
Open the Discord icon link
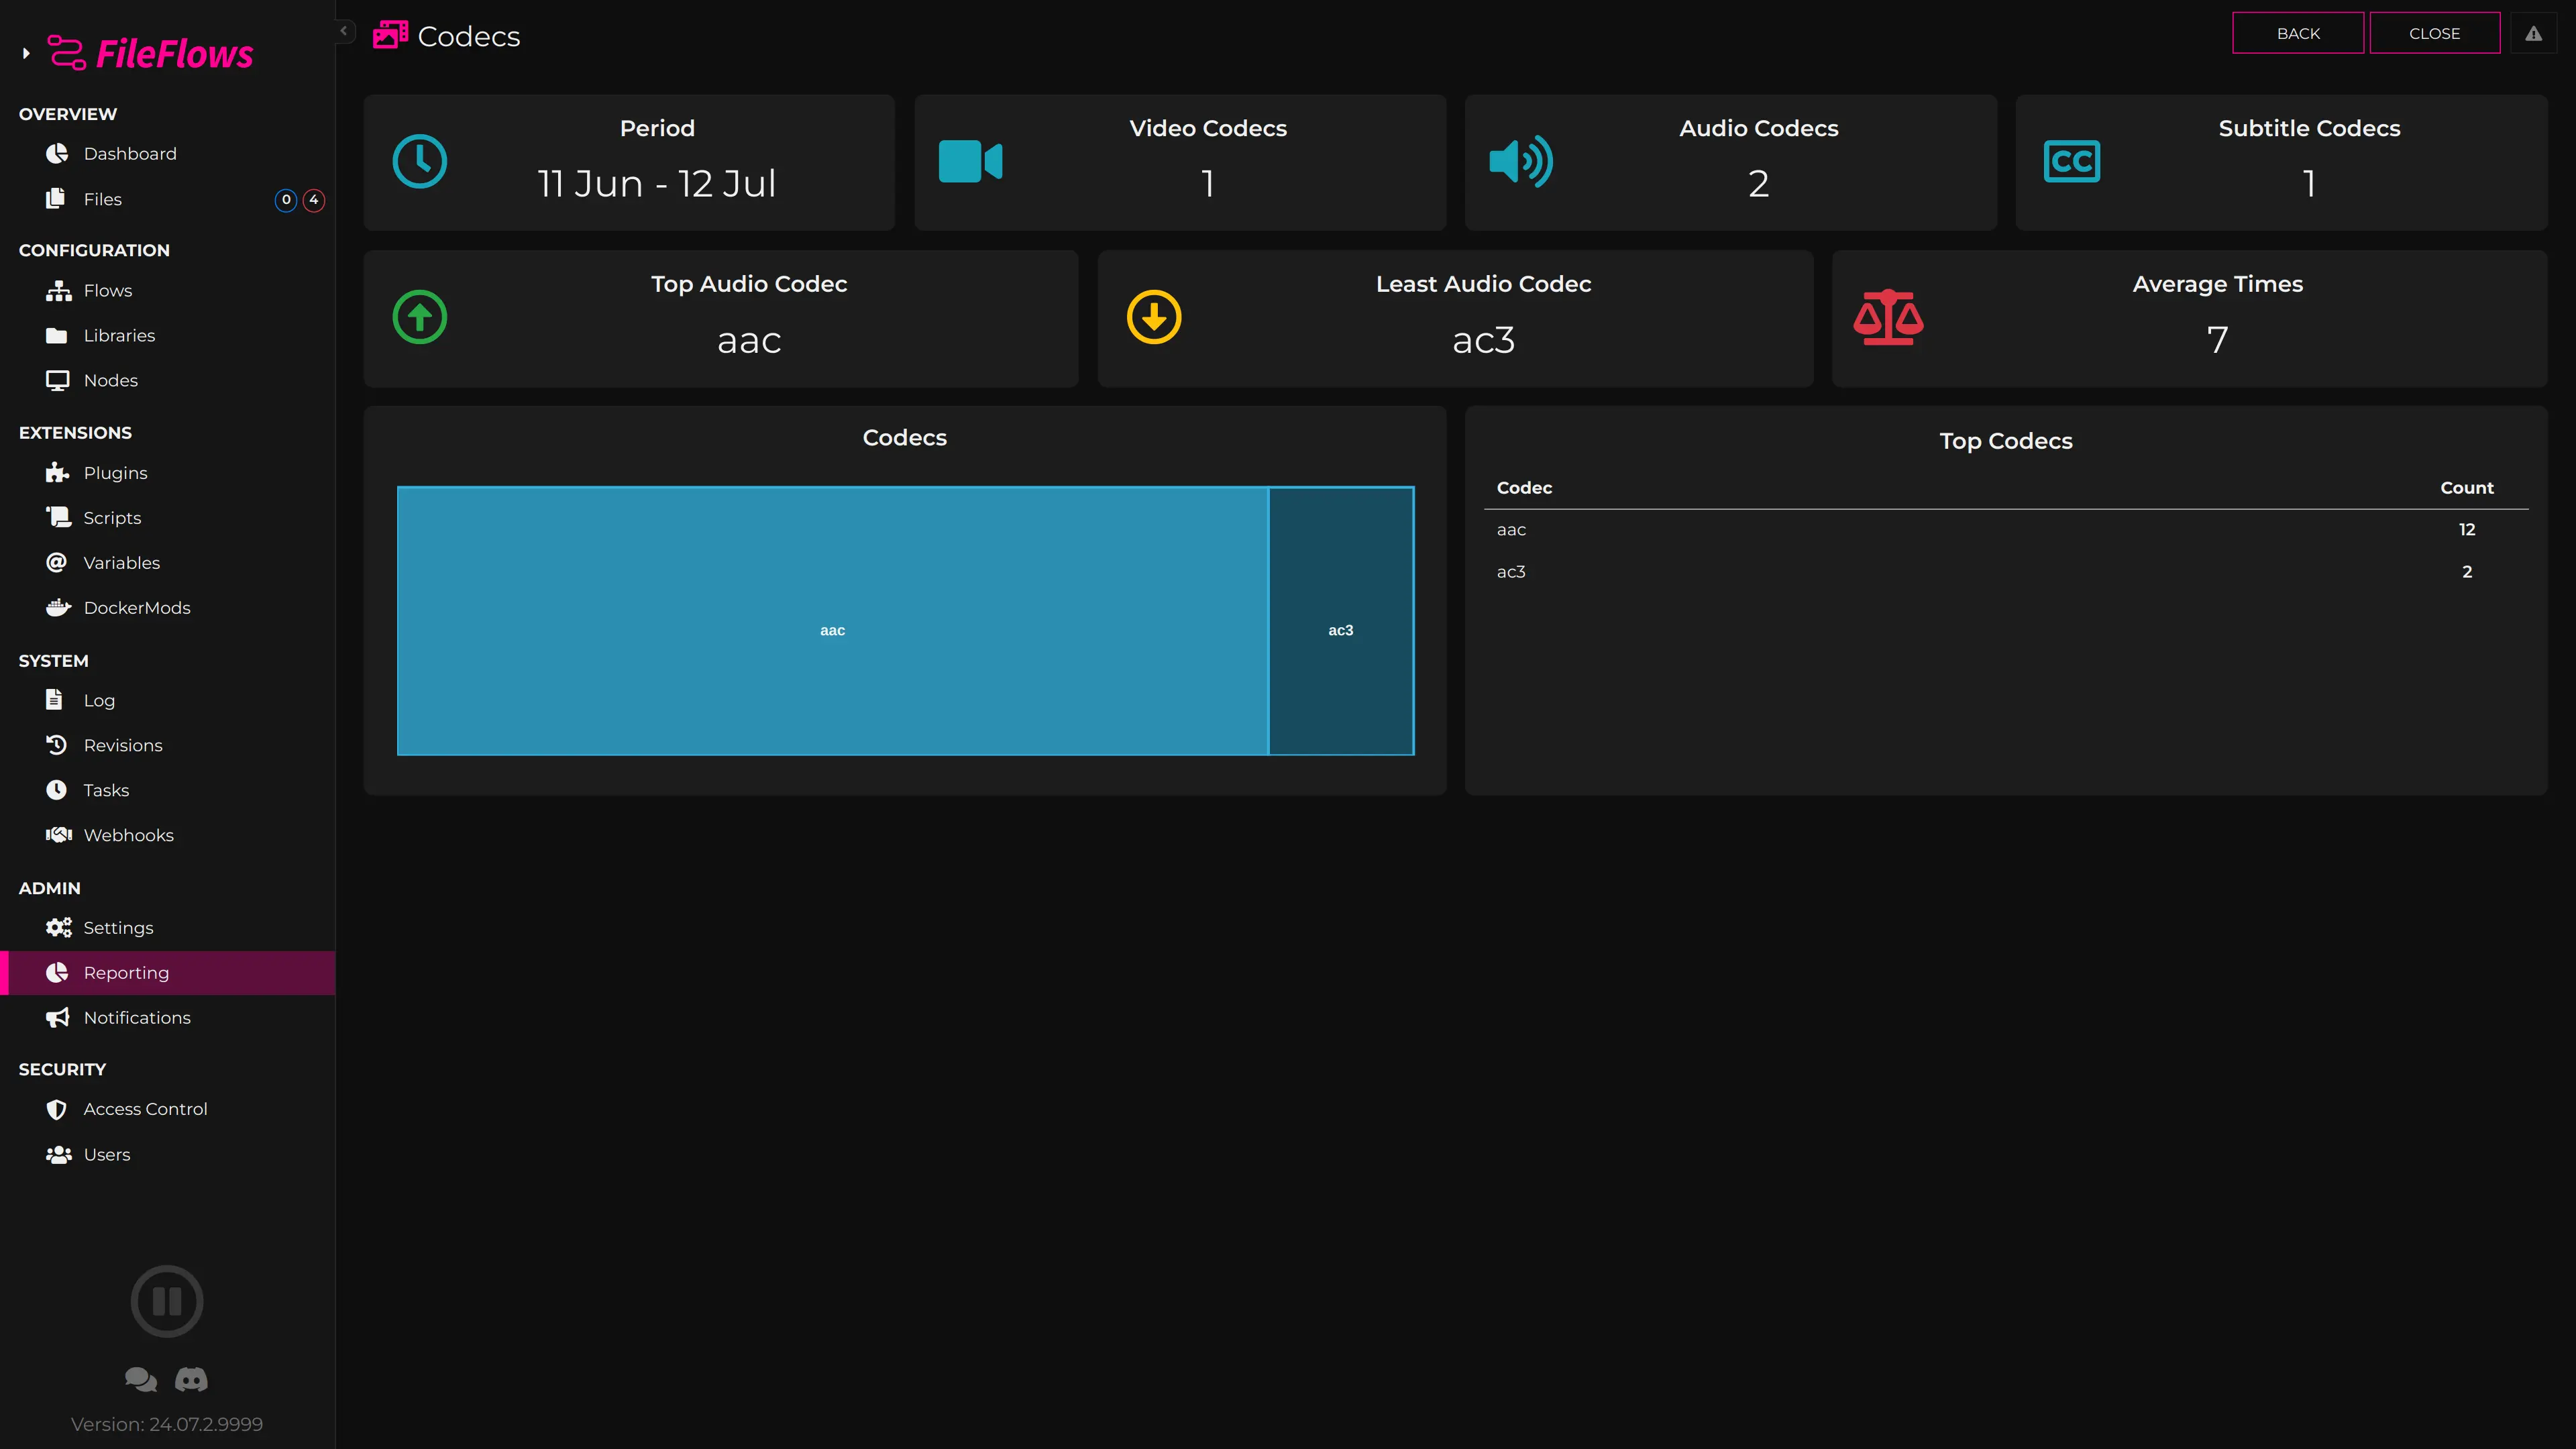[x=191, y=1380]
